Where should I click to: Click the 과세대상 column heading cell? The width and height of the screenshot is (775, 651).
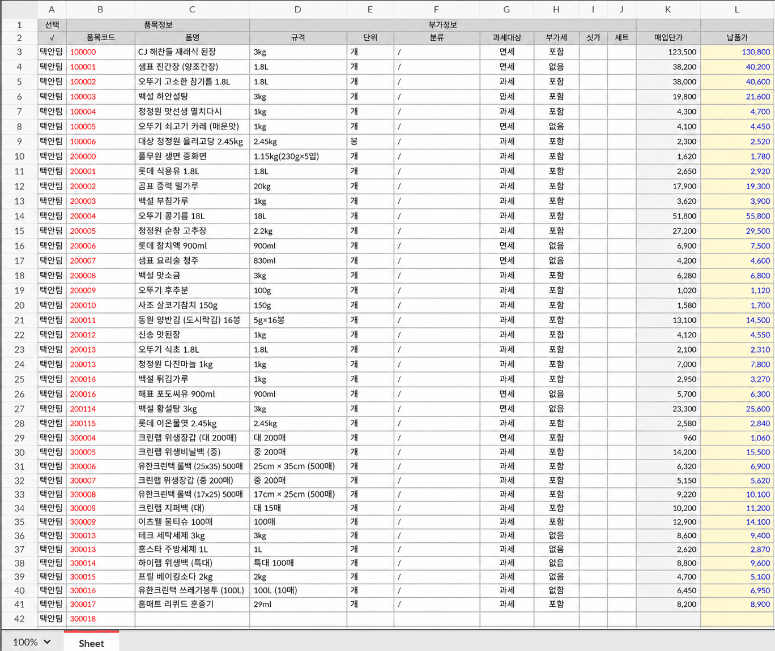(x=506, y=37)
